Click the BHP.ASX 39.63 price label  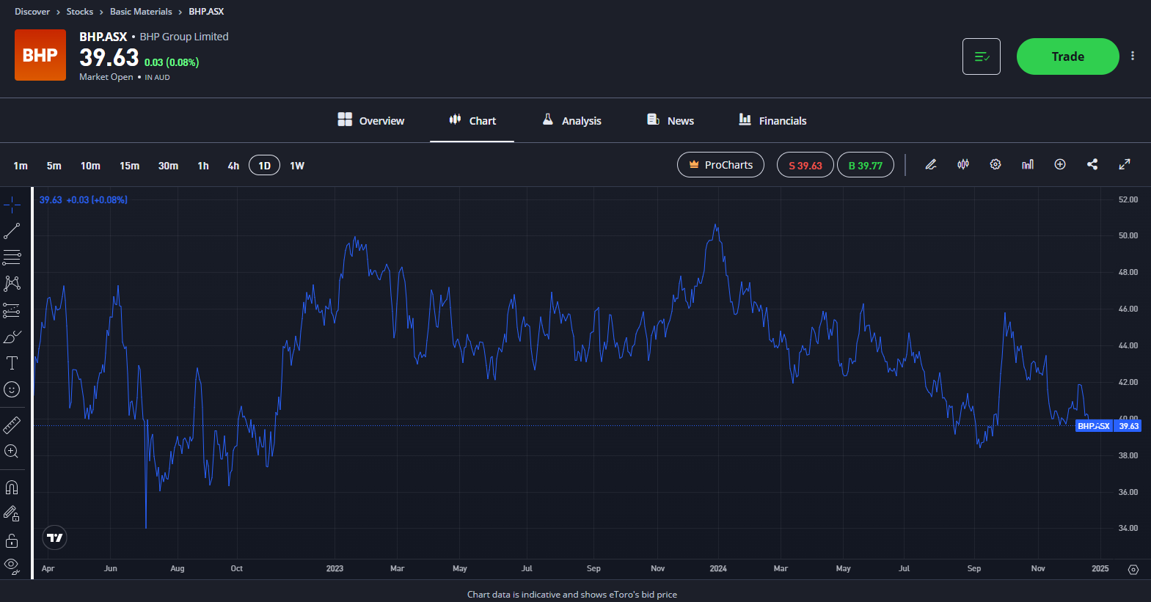1108,426
